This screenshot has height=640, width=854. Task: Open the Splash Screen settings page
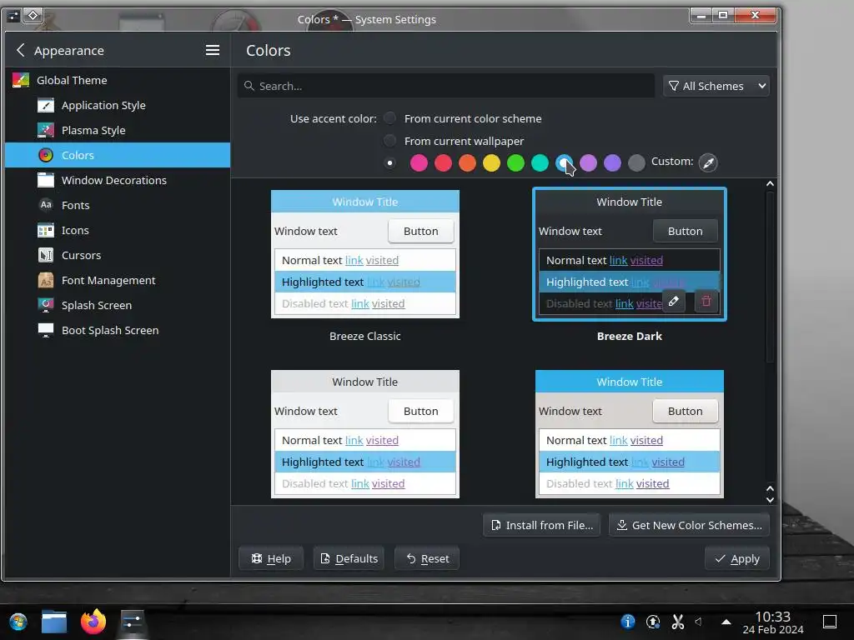pos(118,305)
